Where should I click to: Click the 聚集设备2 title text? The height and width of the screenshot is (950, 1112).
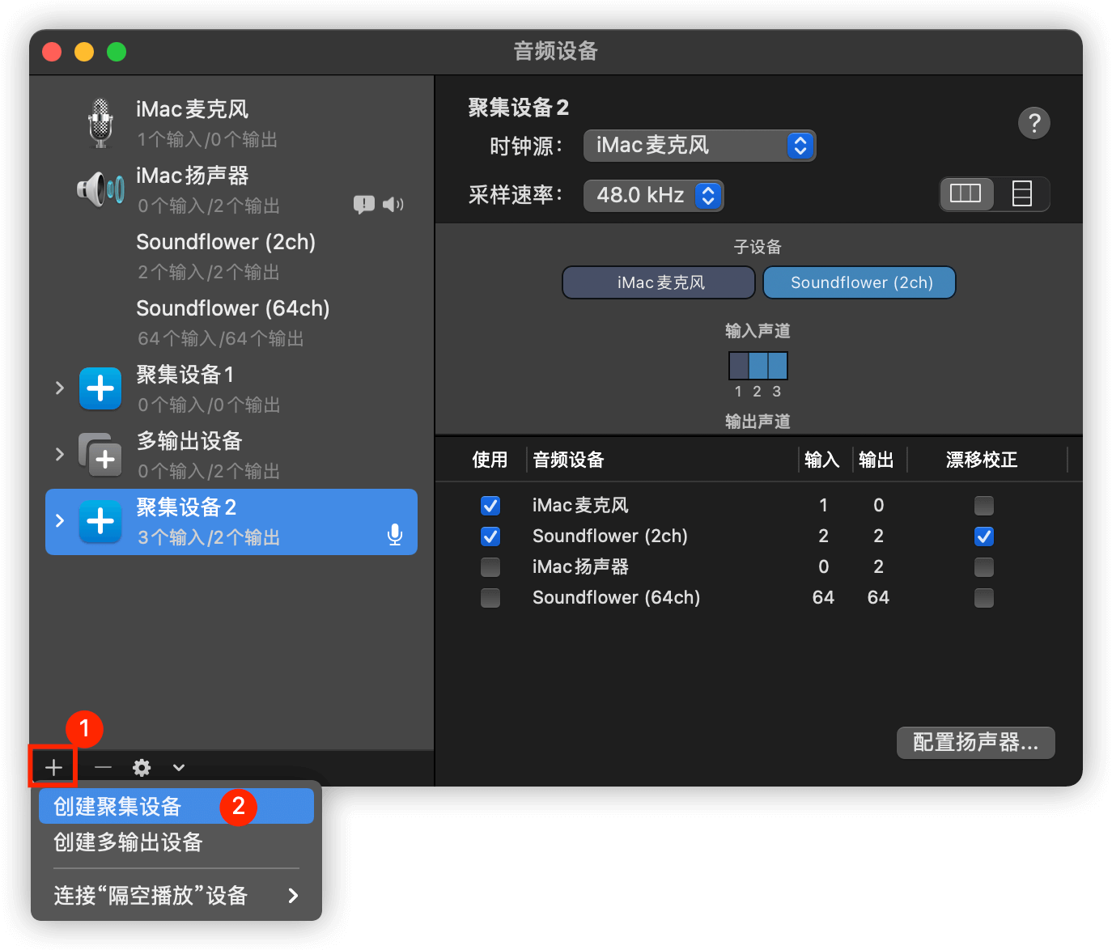pyautogui.click(x=519, y=108)
